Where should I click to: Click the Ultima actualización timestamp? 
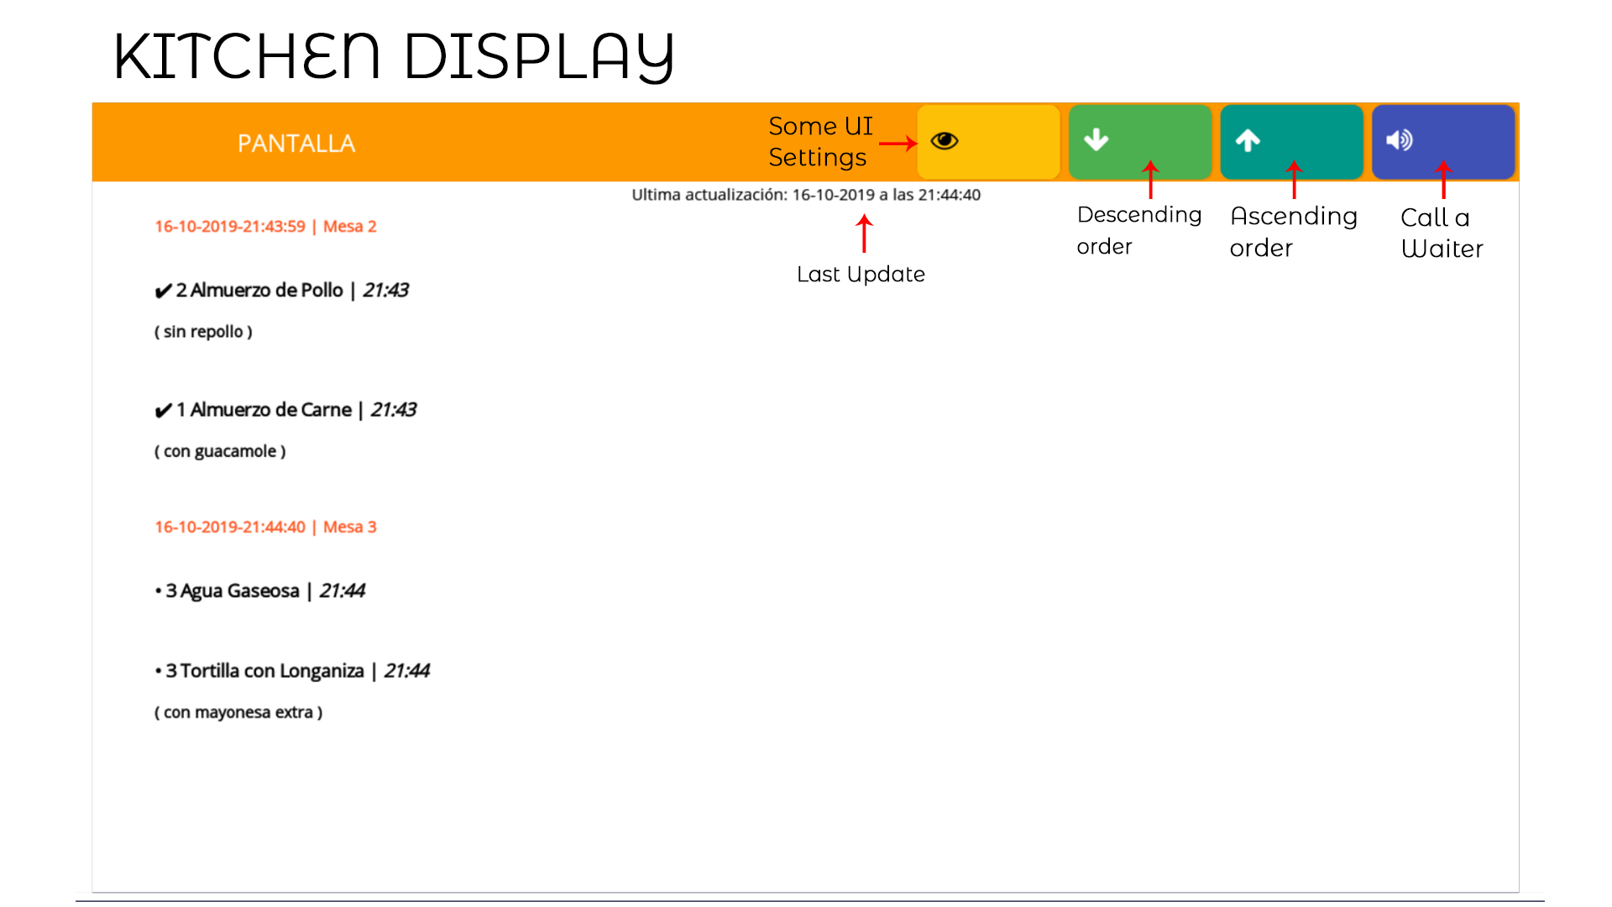tap(805, 195)
